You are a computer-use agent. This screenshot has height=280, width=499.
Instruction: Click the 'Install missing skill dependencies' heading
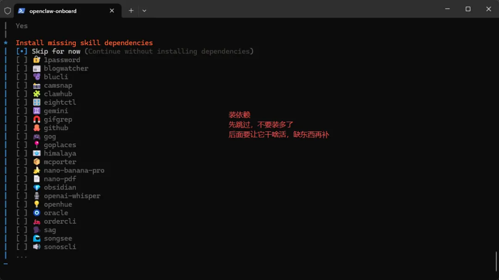[84, 43]
